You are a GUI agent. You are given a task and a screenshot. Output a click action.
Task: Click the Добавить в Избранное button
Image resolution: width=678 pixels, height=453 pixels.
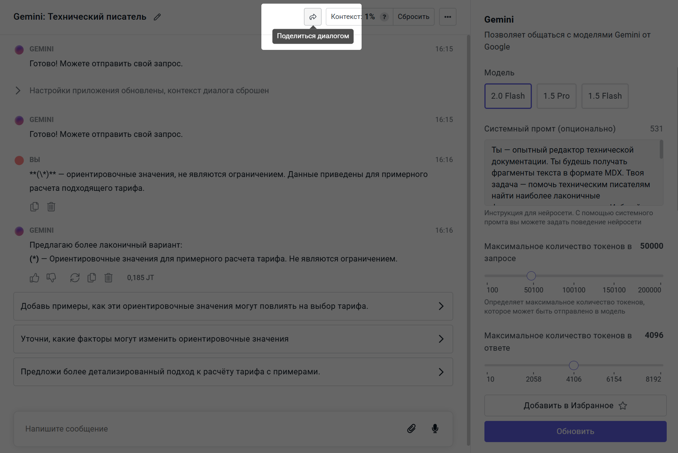pyautogui.click(x=575, y=406)
